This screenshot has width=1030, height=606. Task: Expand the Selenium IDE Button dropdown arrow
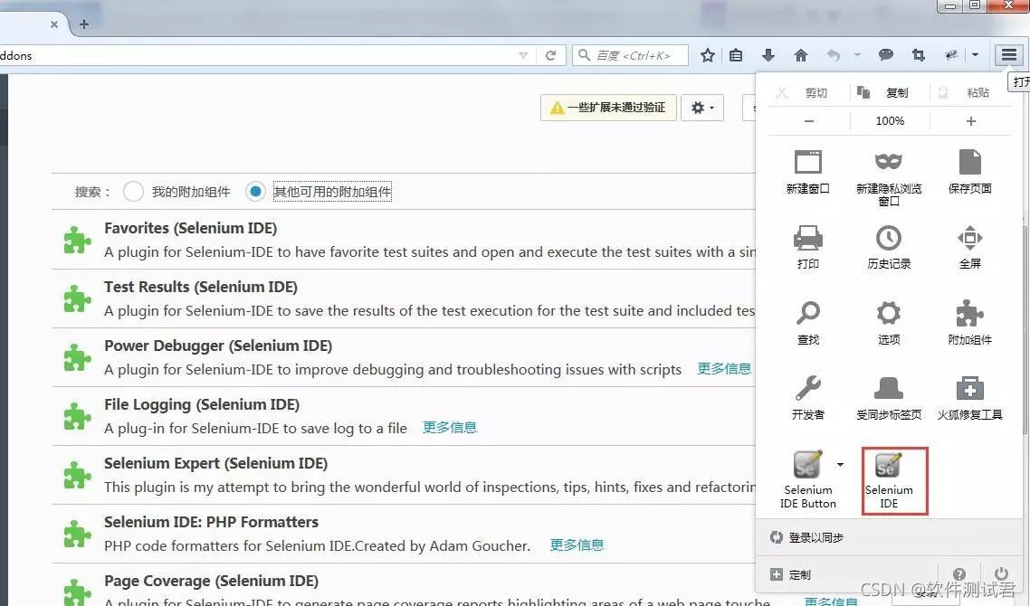[840, 465]
